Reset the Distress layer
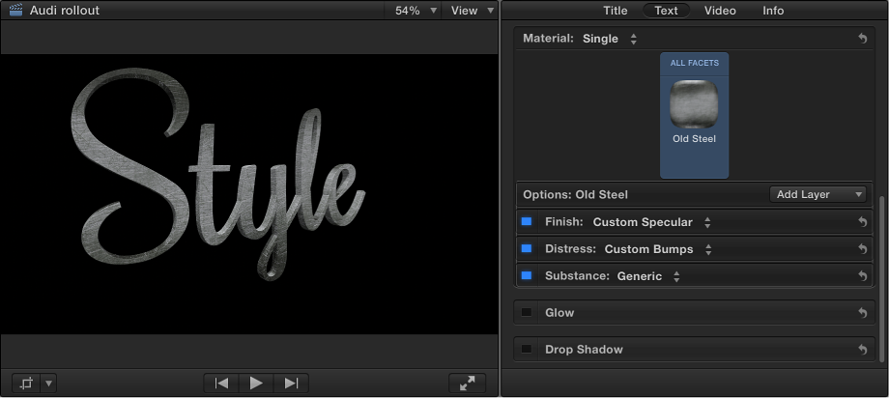 [862, 249]
